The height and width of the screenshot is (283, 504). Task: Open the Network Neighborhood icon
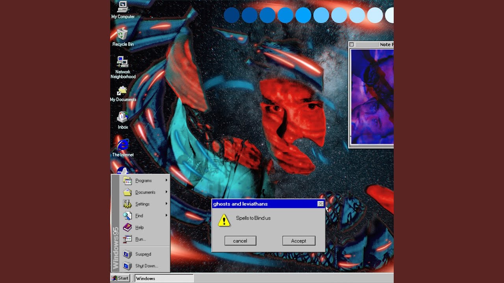123,67
